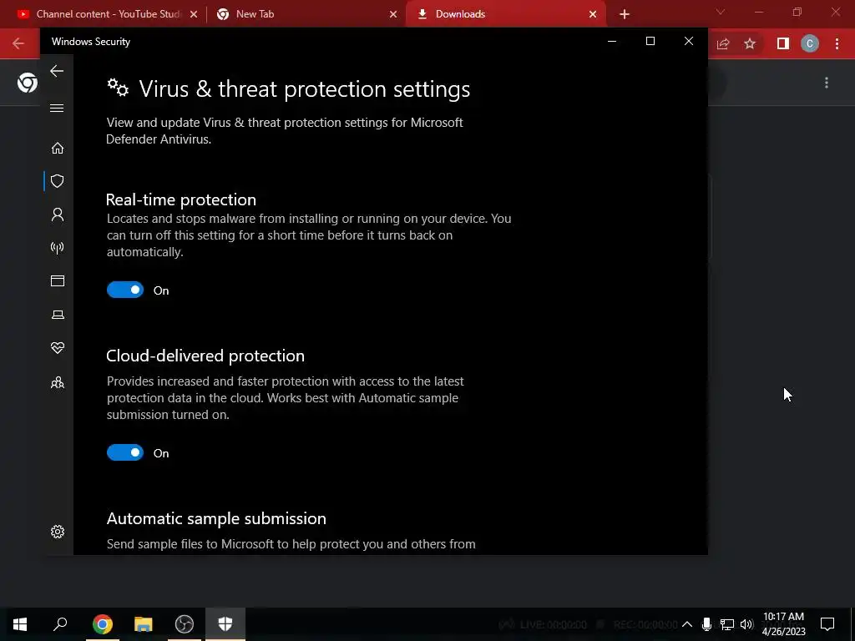Open Family options icon

[x=58, y=382]
